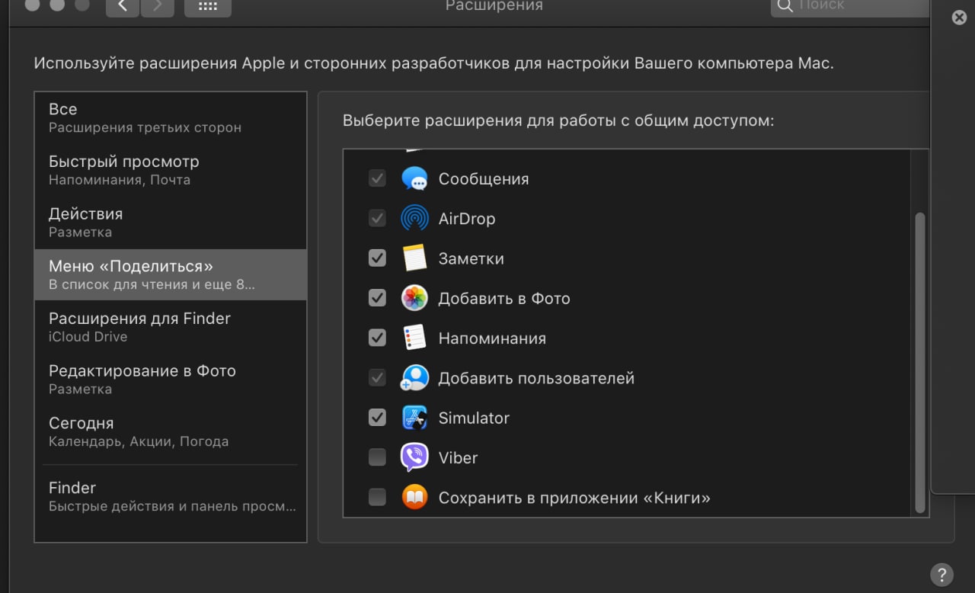Select the Все category in sidebar
Screen dimensions: 975x593
pyautogui.click(x=171, y=118)
